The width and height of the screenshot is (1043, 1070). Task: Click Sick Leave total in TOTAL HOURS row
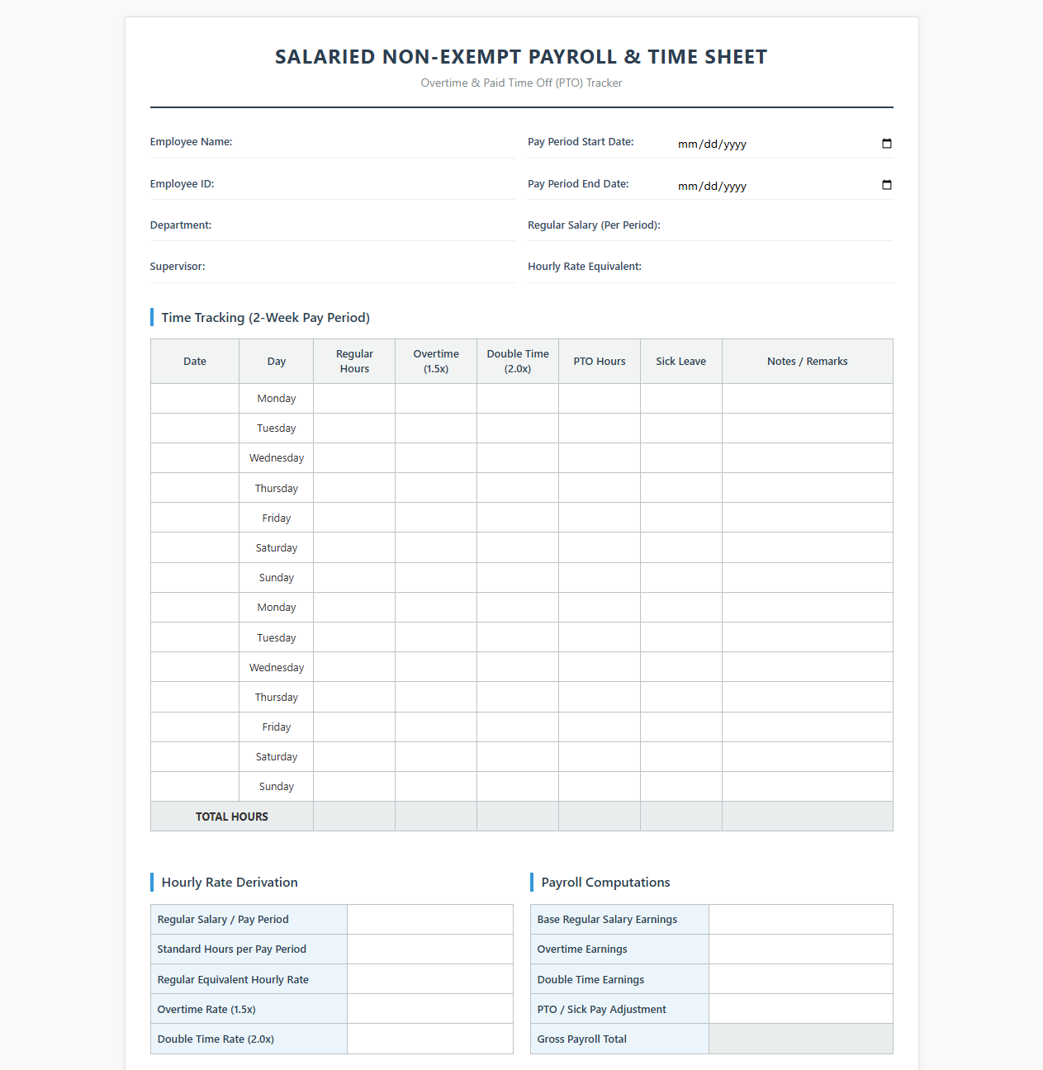click(681, 817)
